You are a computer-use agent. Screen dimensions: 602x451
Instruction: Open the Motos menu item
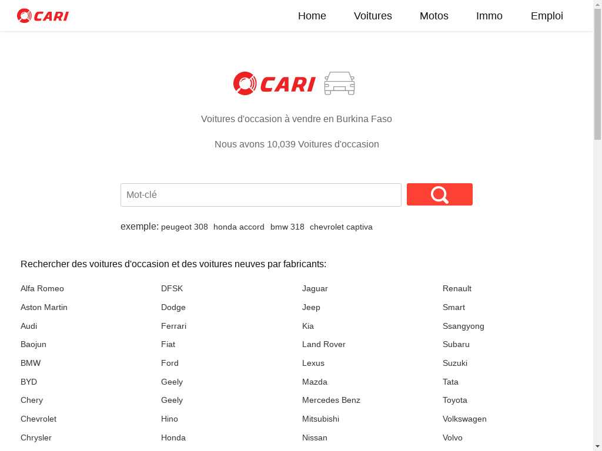[x=434, y=16]
